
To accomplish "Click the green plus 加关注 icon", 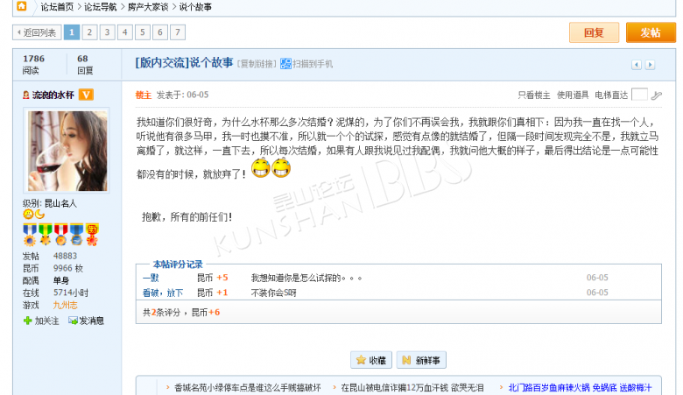I will tap(28, 321).
